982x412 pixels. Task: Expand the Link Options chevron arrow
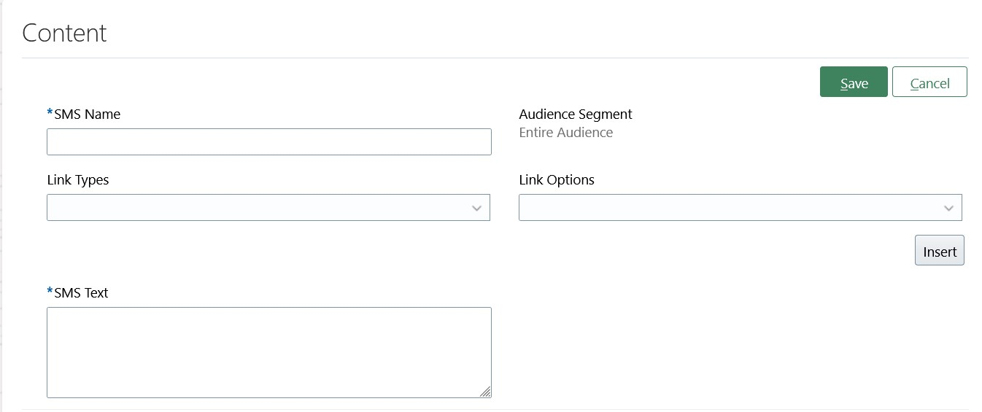948,209
